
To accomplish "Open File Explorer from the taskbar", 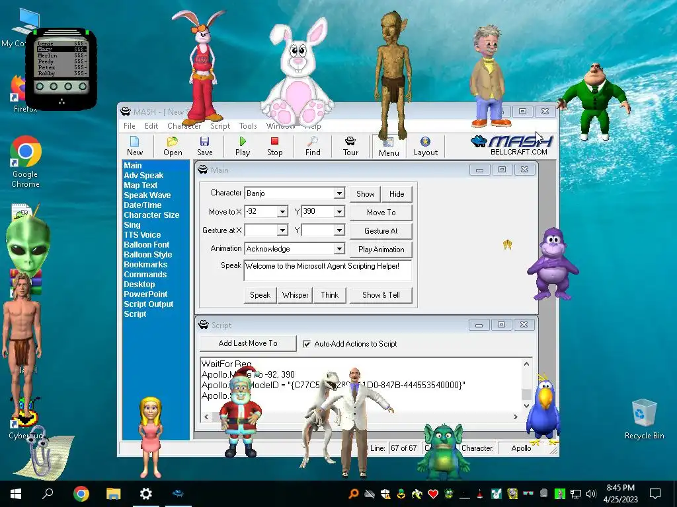I will (114, 494).
